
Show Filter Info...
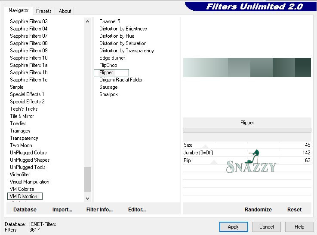pyautogui.click(x=99, y=210)
